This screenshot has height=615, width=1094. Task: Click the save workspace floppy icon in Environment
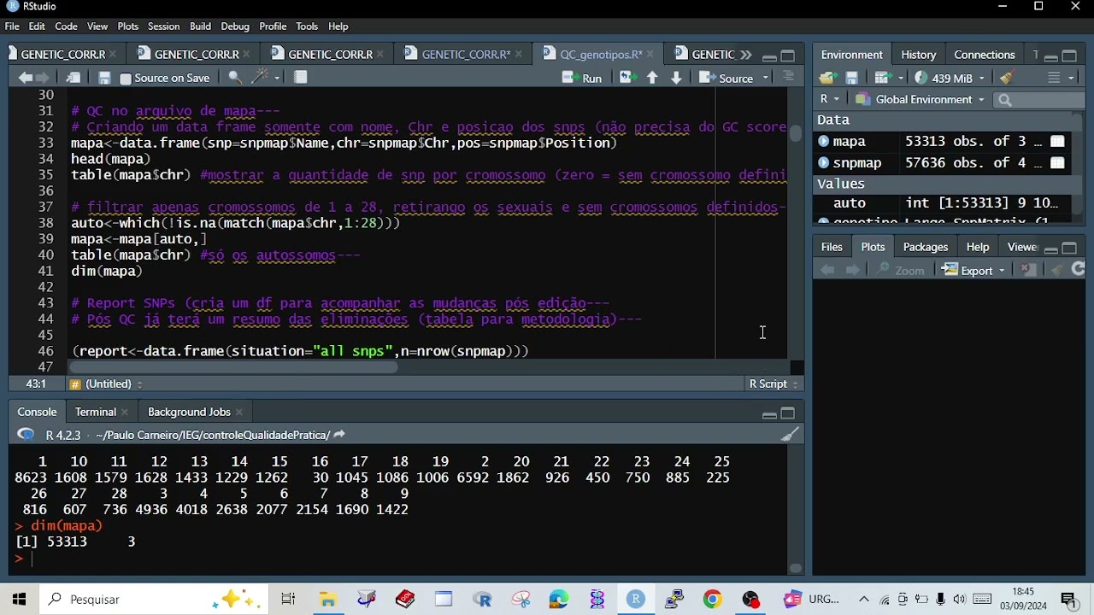[x=851, y=78]
